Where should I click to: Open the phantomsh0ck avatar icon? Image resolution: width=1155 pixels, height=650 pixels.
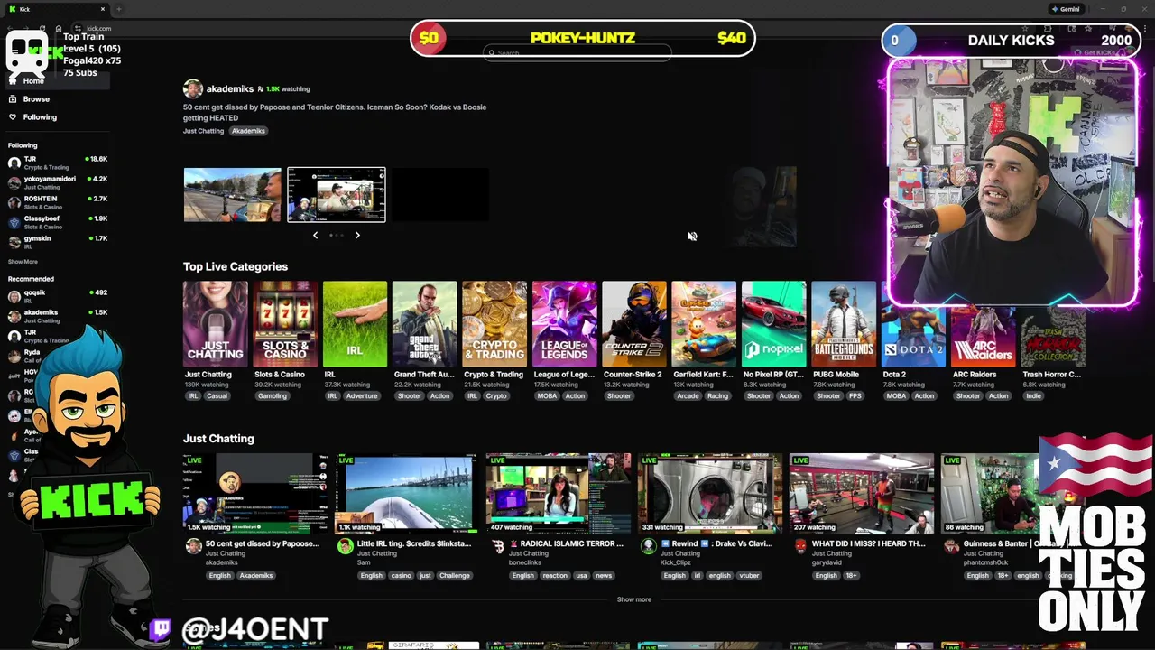[951, 546]
